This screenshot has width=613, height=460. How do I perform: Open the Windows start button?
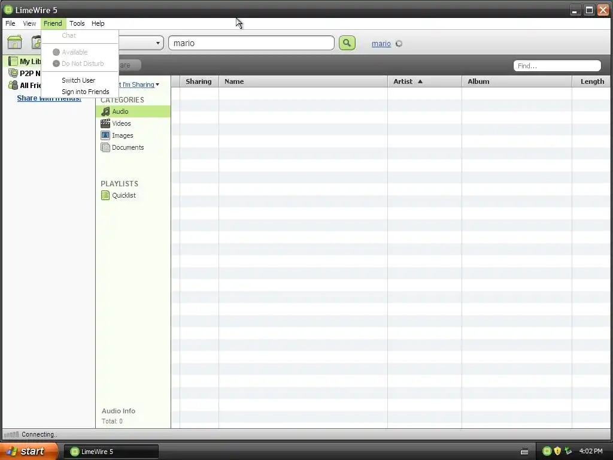[28, 452]
